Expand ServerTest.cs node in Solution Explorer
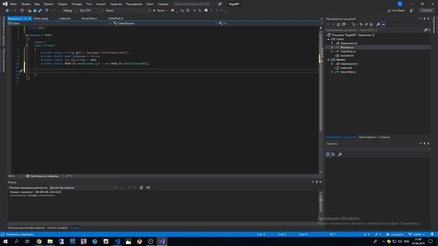 pyautogui.click(x=332, y=72)
